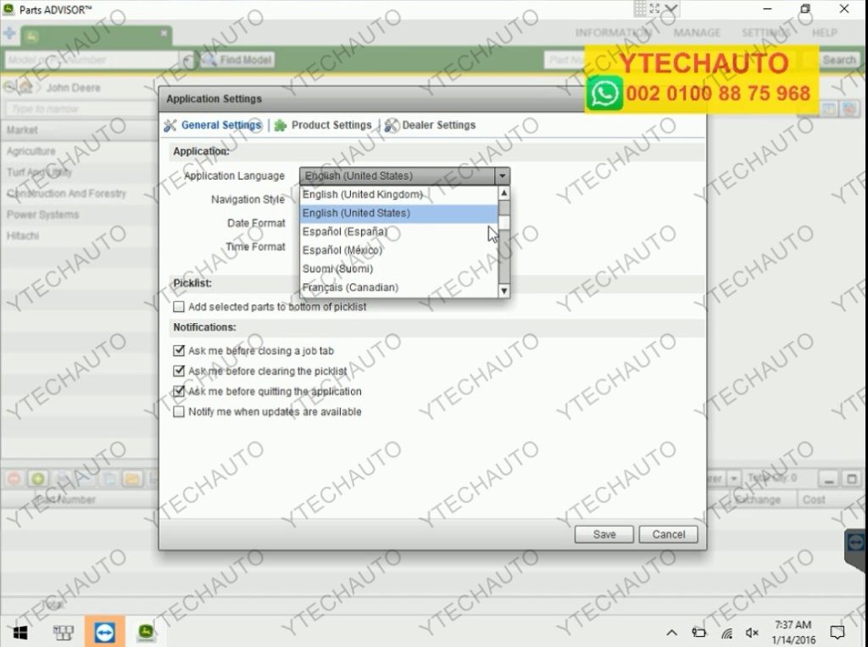Viewport: 868px width, 647px height.
Task: Choose Français (Canadian) from language list
Action: tap(398, 287)
